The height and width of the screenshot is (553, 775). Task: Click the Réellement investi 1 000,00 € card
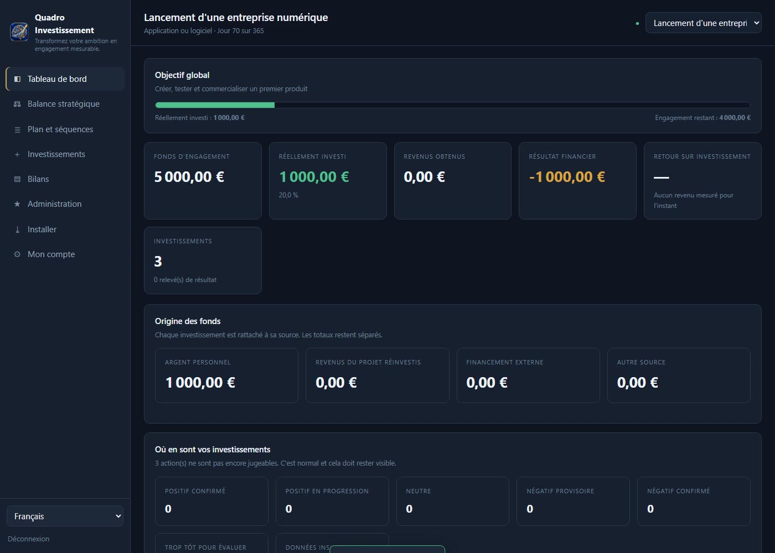click(328, 181)
